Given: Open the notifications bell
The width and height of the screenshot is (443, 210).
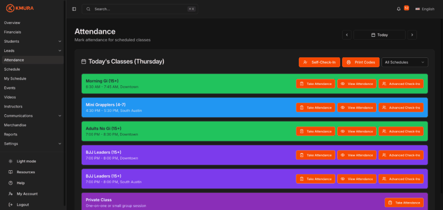Looking at the screenshot, I should pyautogui.click(x=399, y=9).
